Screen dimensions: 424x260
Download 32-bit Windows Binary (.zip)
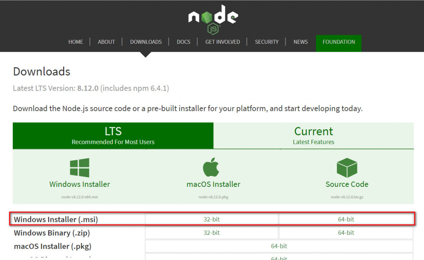click(x=212, y=233)
